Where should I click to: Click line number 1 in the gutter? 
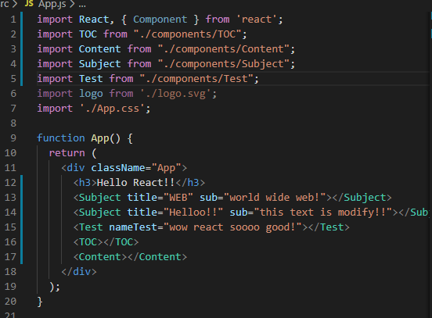point(13,20)
